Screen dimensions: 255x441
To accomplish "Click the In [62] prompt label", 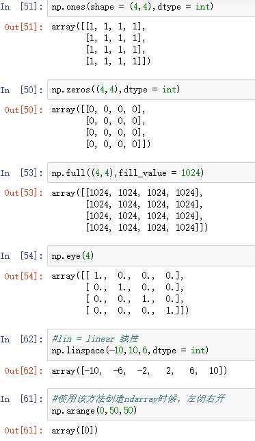I will tap(22, 339).
